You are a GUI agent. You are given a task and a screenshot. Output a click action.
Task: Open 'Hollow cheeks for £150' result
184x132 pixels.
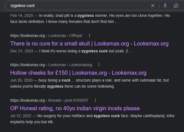78,73
